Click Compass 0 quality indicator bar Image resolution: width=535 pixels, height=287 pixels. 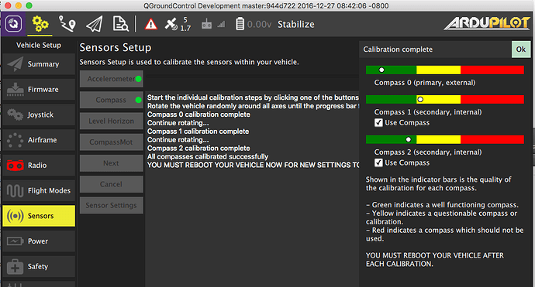445,70
